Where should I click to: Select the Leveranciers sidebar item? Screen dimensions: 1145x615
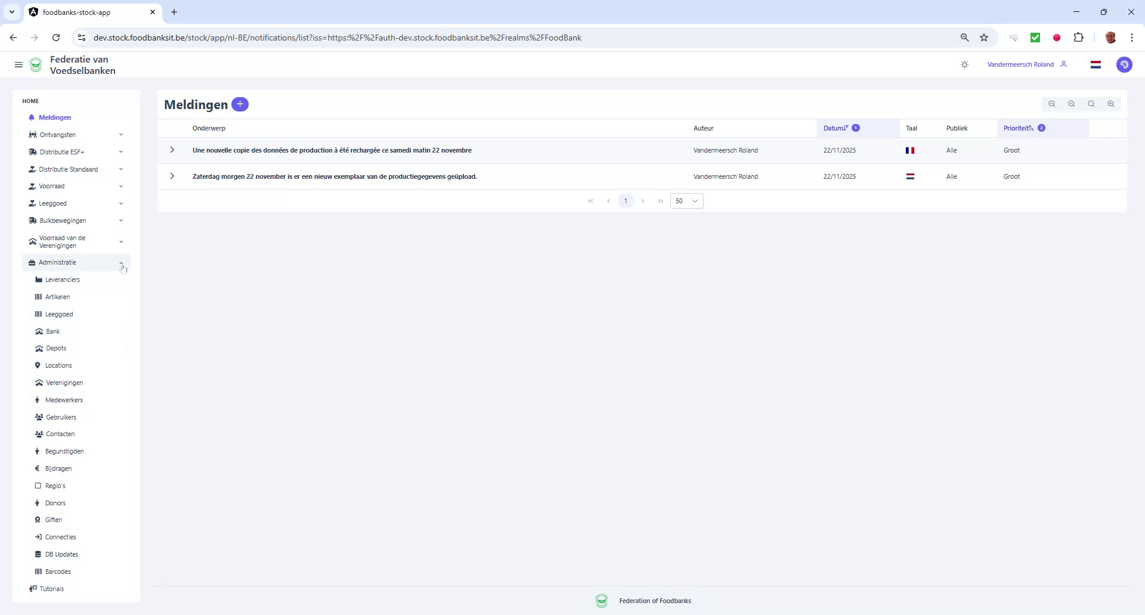(x=62, y=279)
